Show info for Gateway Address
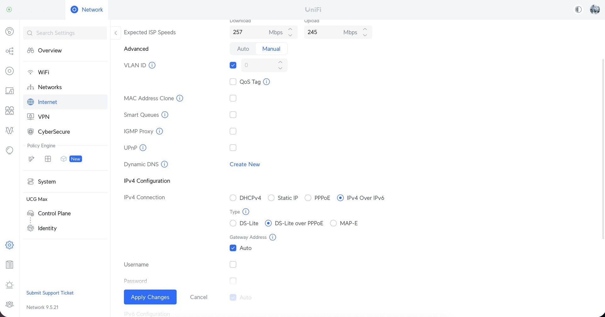The height and width of the screenshot is (317, 605). [273, 237]
